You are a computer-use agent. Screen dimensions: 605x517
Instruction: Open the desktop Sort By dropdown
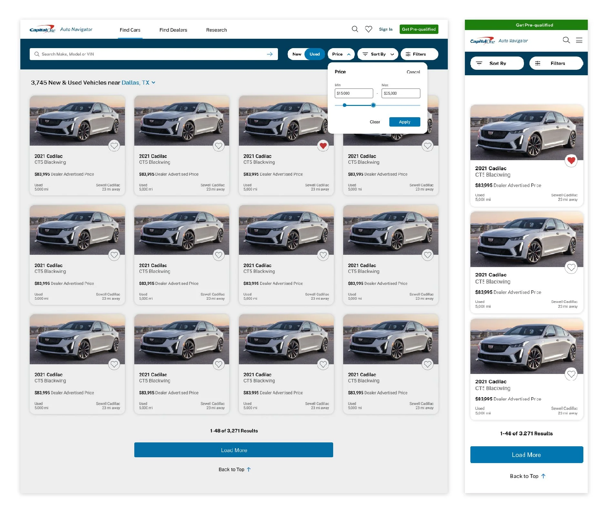(378, 54)
